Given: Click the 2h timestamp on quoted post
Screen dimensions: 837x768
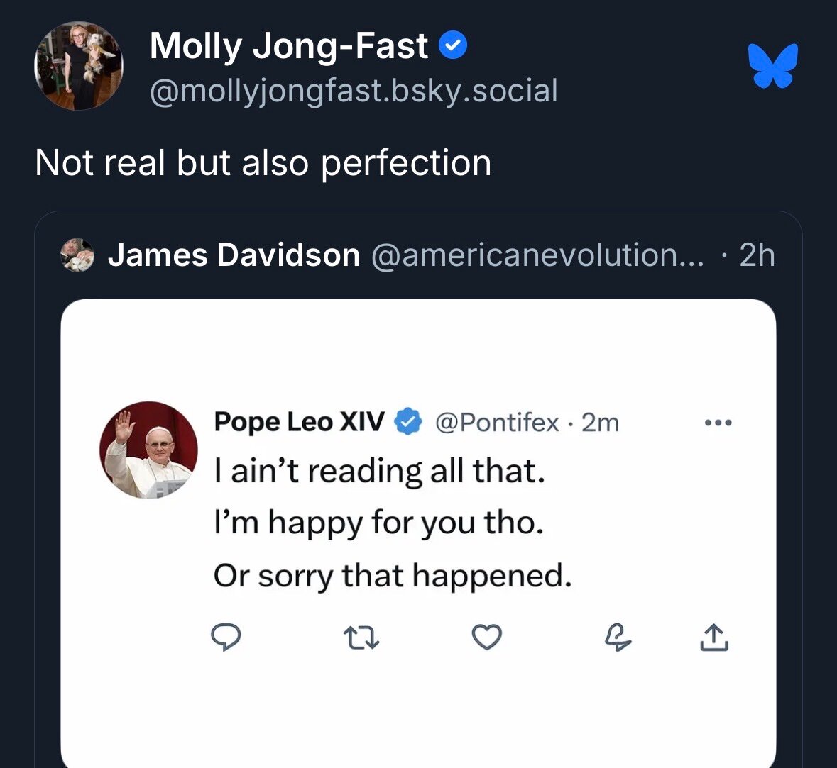Looking at the screenshot, I should (x=757, y=255).
